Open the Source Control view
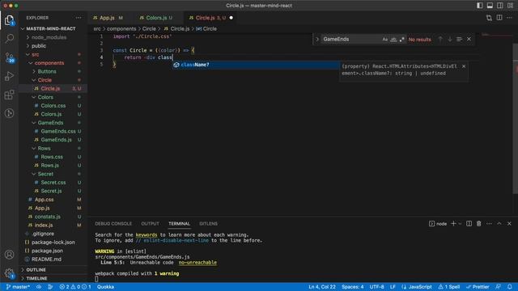This screenshot has height=291, width=518. [x=9, y=57]
